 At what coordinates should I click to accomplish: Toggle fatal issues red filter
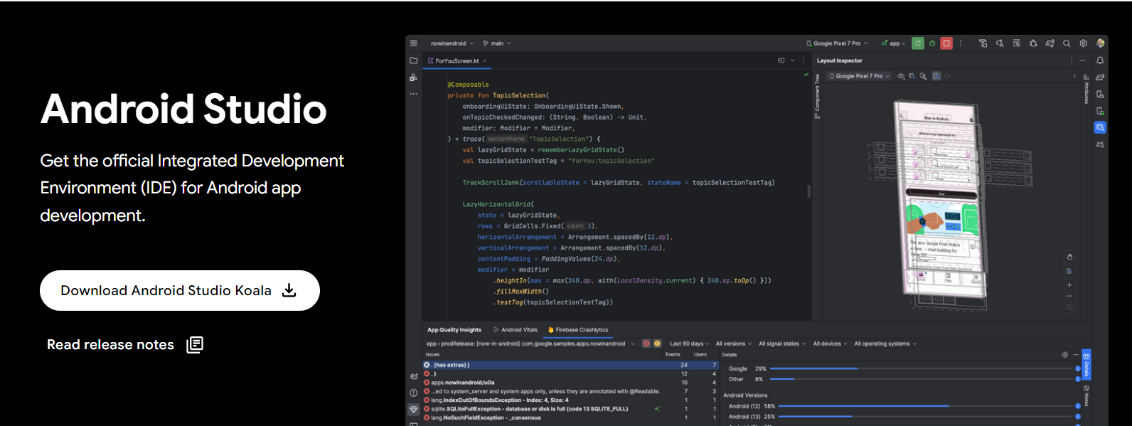pos(646,344)
